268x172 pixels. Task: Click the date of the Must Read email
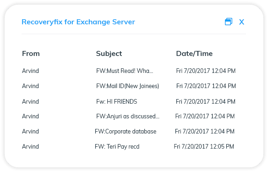(x=206, y=71)
